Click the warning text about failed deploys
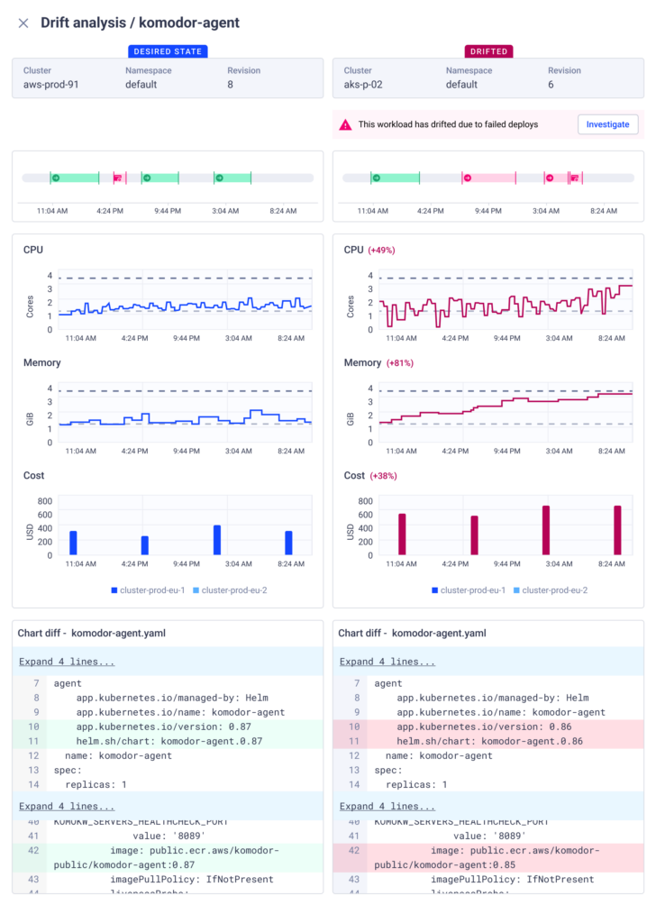Screen dimensions: 656x923 click(449, 124)
